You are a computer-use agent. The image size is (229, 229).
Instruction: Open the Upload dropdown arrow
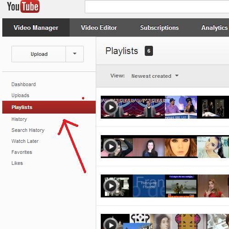click(x=75, y=54)
